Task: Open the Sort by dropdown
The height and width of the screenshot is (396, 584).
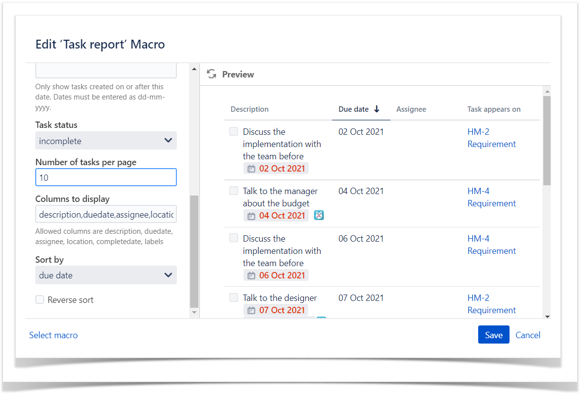Action: click(x=106, y=275)
